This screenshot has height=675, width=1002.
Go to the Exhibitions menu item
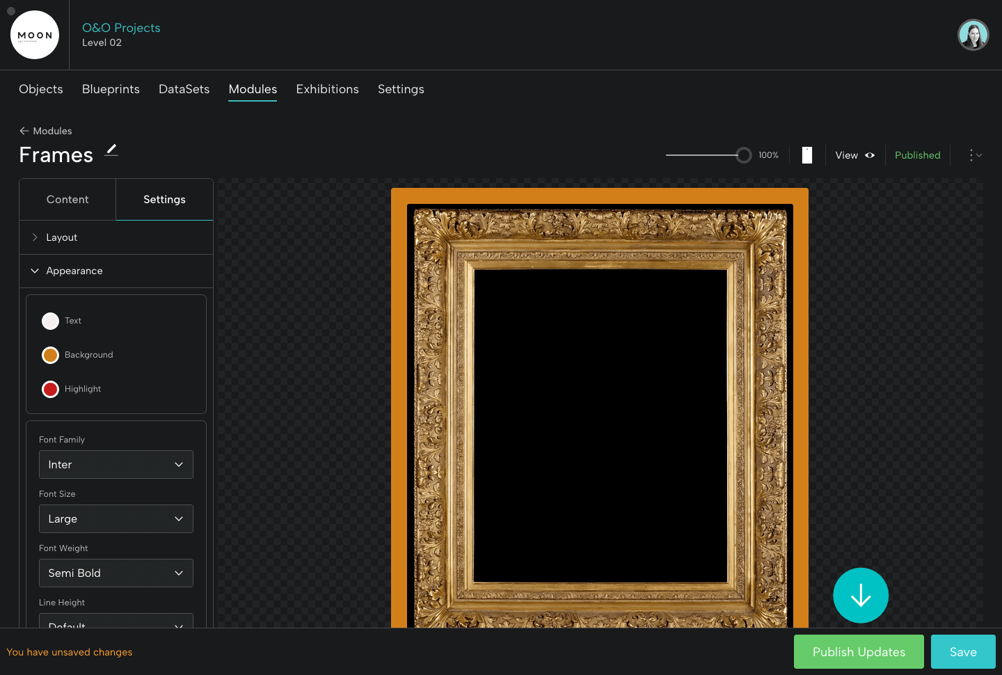(x=327, y=89)
